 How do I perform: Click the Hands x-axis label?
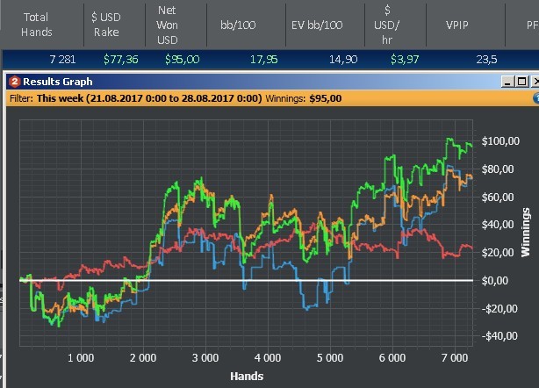point(247,377)
